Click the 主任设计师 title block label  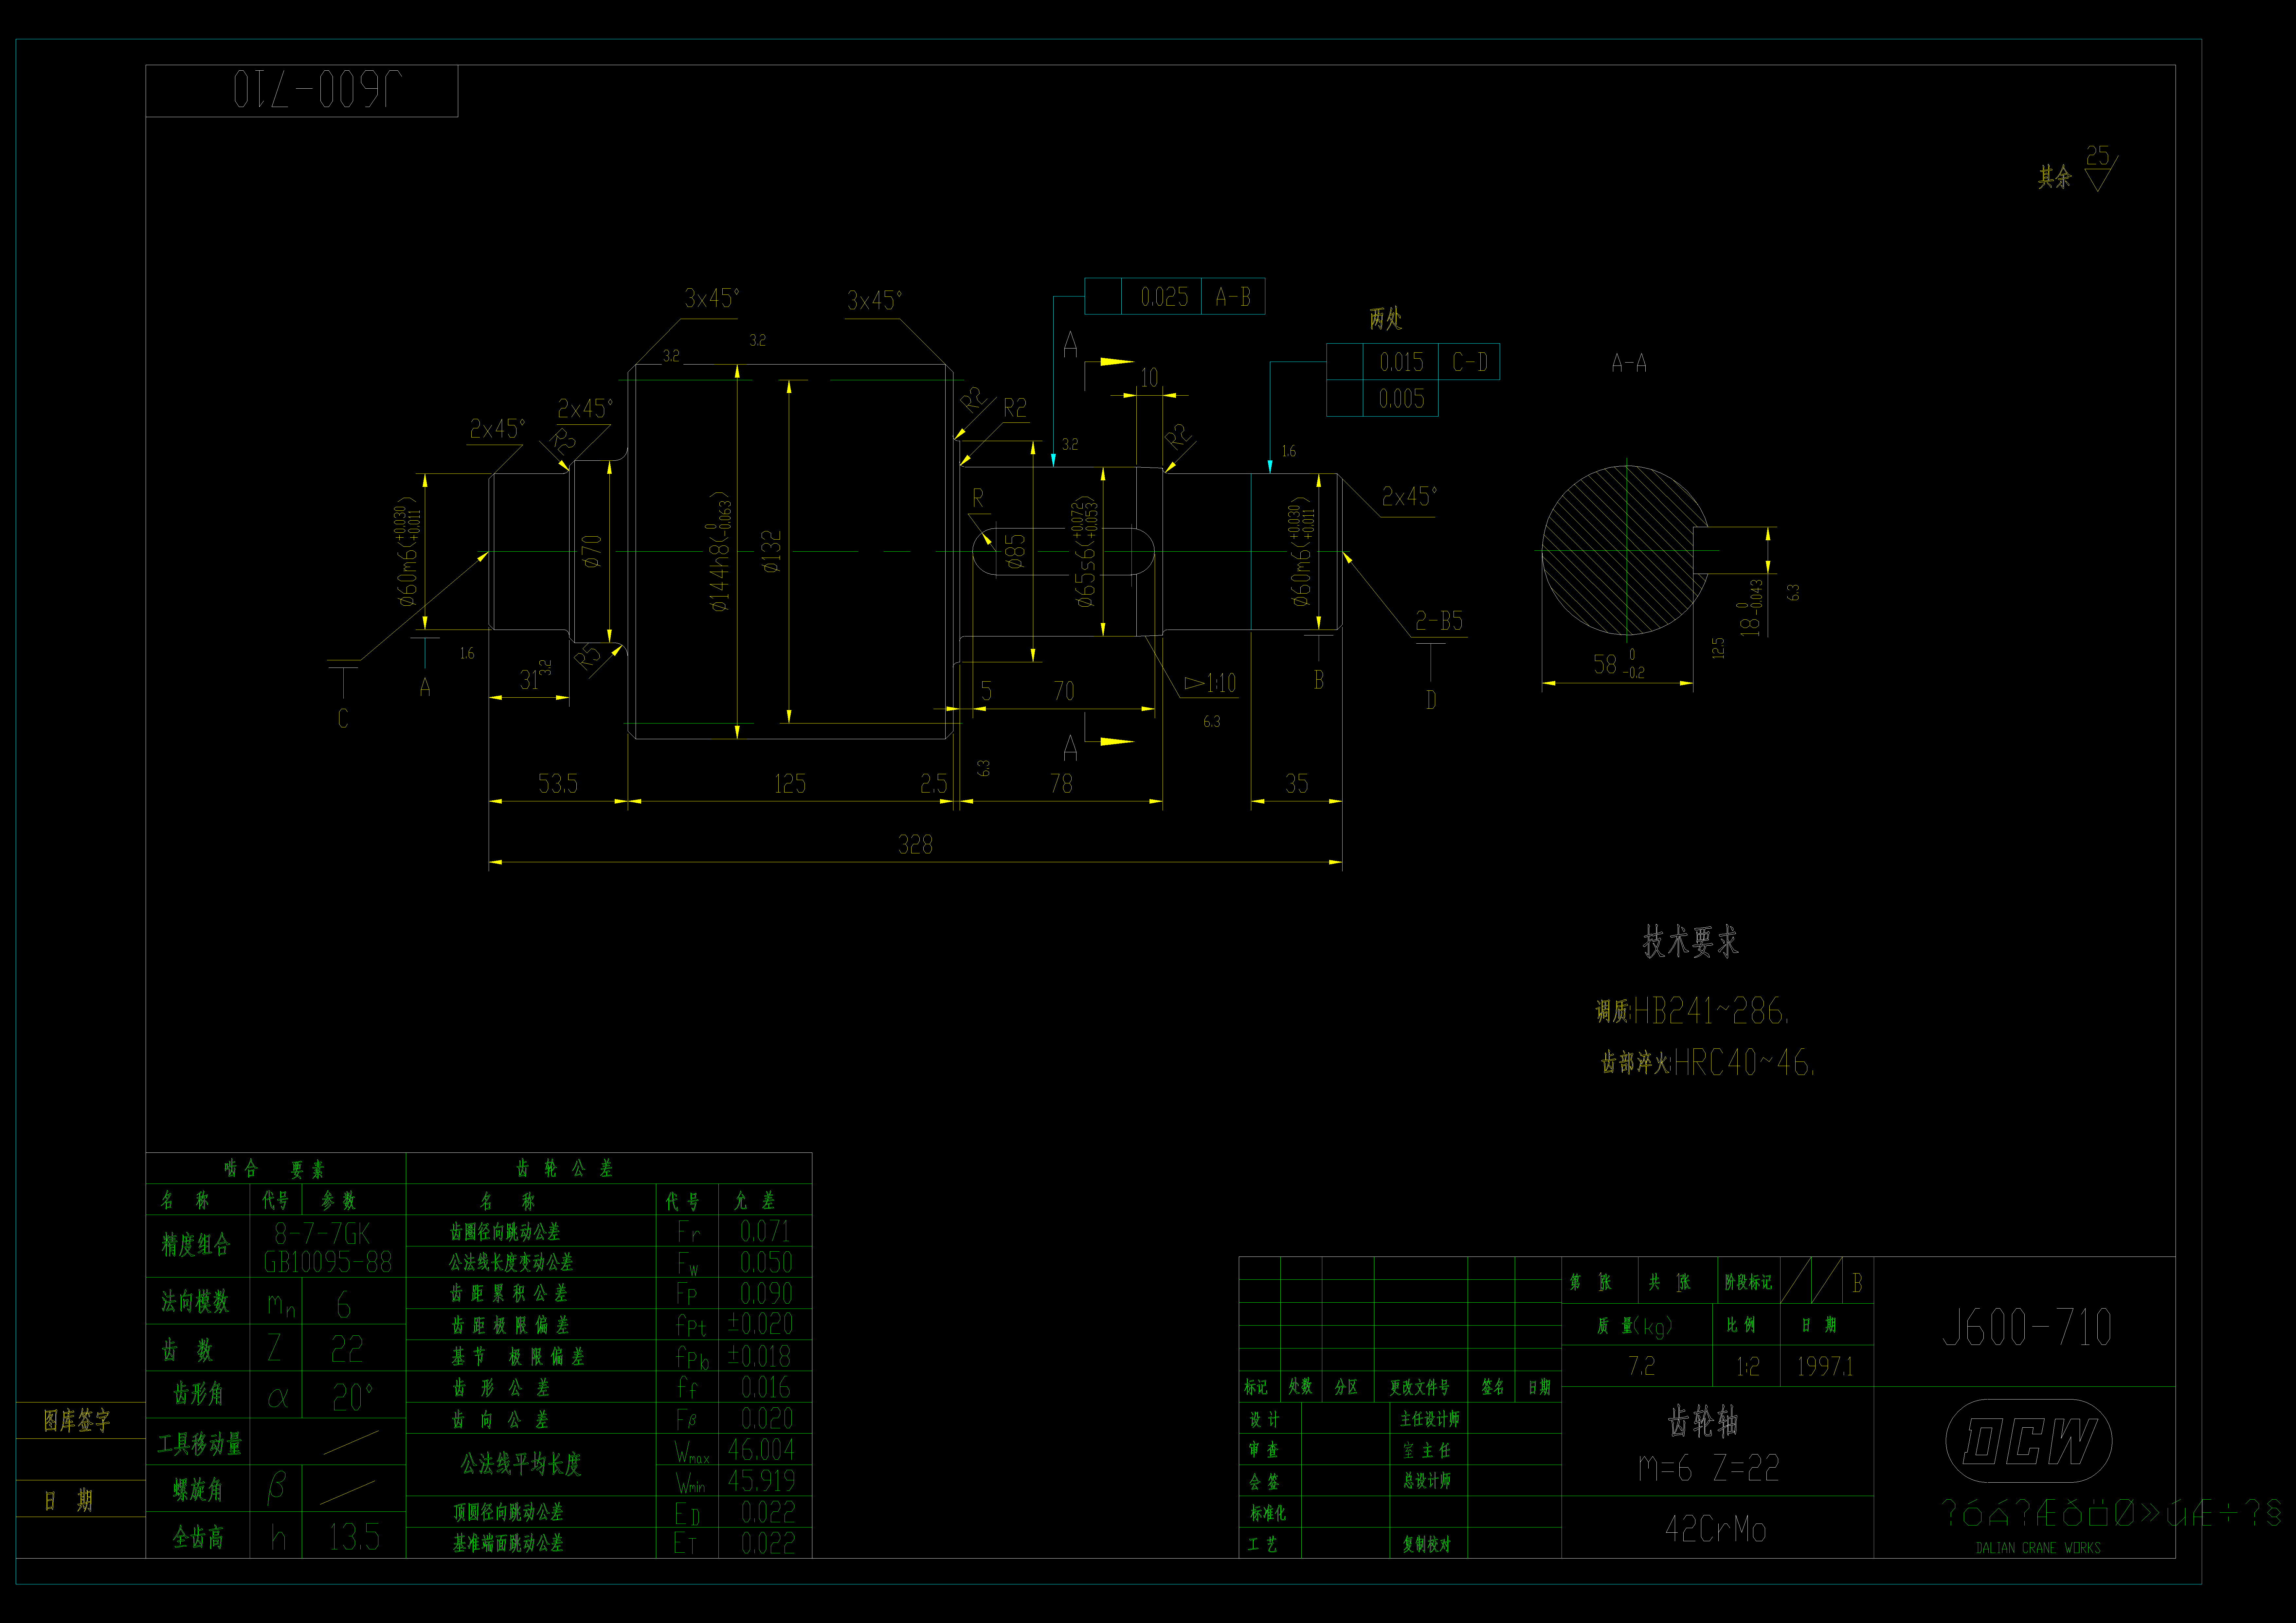click(x=1430, y=1419)
